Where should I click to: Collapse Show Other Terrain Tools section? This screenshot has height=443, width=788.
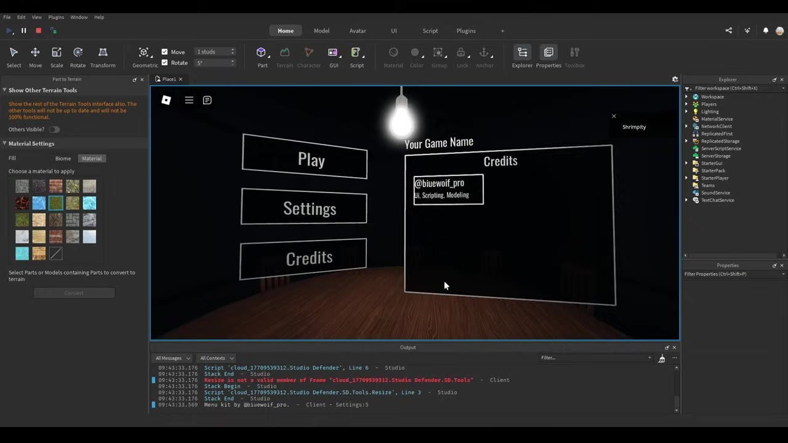pyautogui.click(x=4, y=90)
